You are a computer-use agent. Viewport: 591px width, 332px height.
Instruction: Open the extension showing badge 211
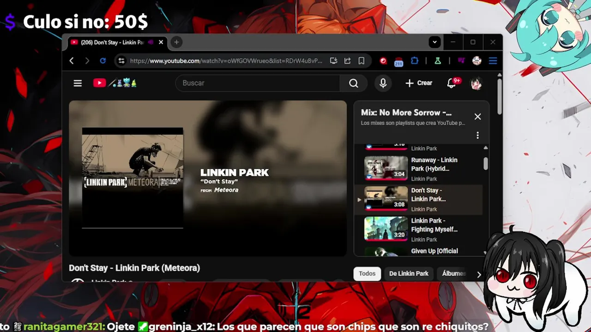click(x=398, y=61)
